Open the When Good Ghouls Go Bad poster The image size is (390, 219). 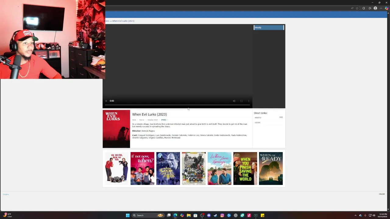pyautogui.click(x=168, y=169)
